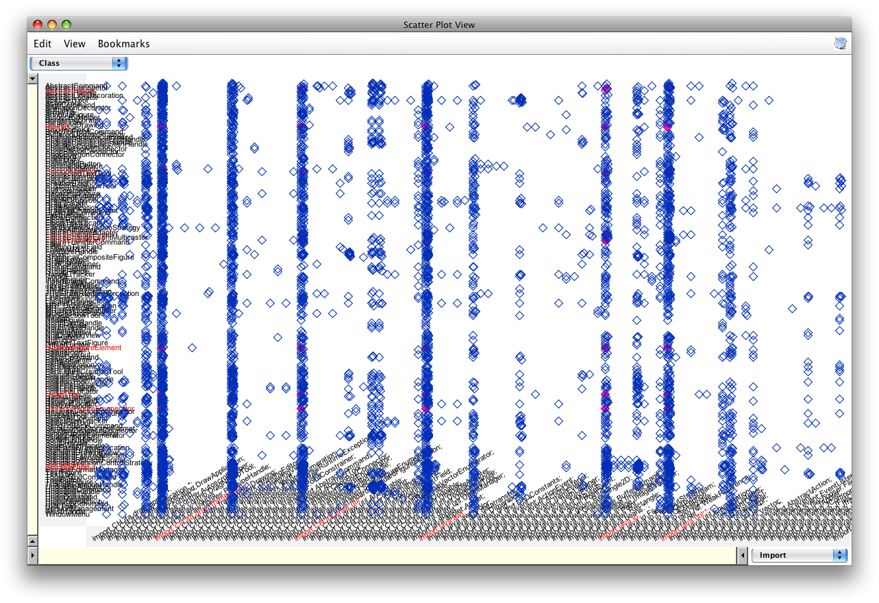Open the View menu
The image size is (879, 603).
pyautogui.click(x=75, y=44)
